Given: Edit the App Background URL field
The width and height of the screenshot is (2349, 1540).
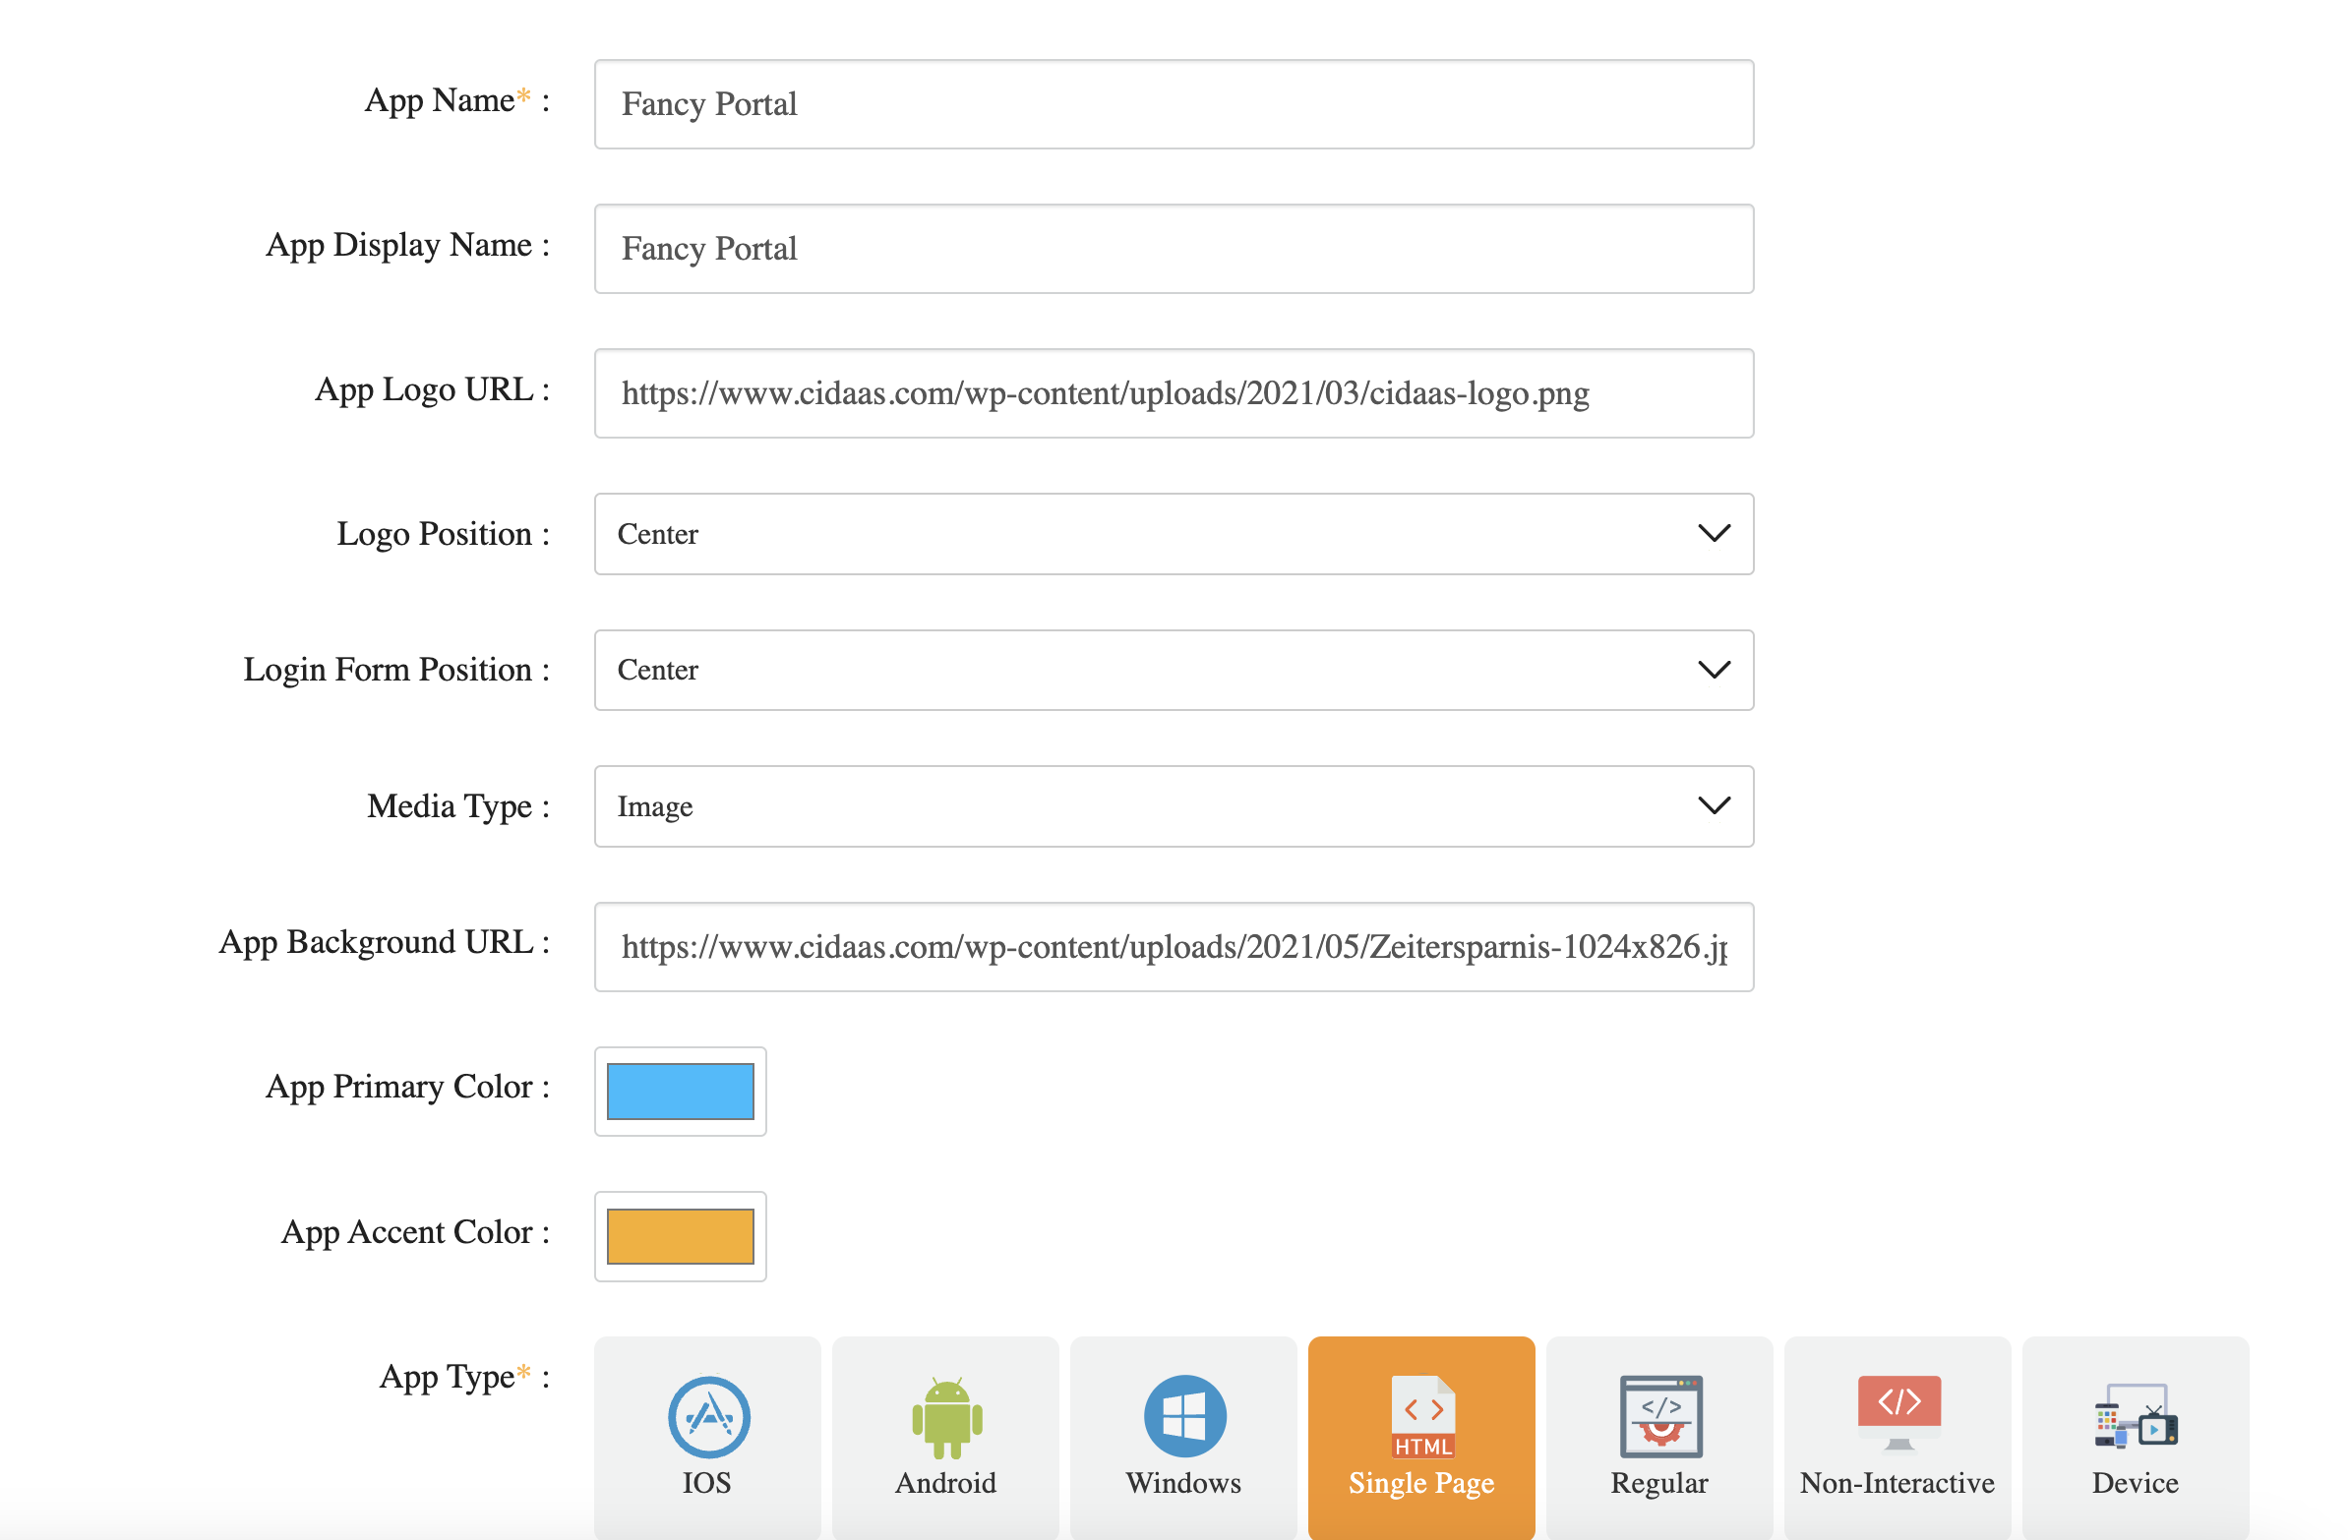Looking at the screenshot, I should (1174, 946).
